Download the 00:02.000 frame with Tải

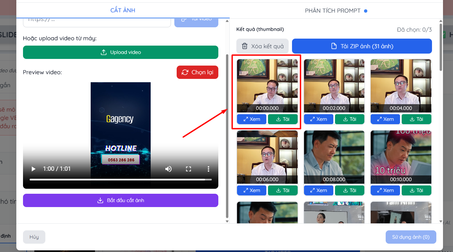tap(349, 119)
